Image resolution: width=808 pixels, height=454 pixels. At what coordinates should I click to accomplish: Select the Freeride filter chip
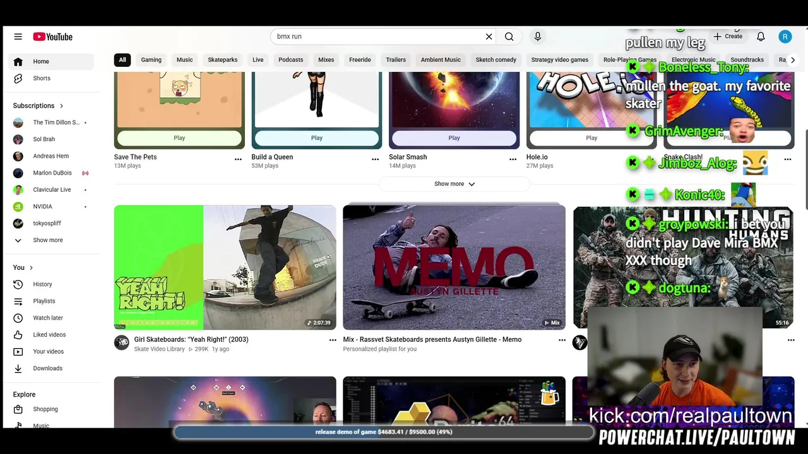pos(360,60)
